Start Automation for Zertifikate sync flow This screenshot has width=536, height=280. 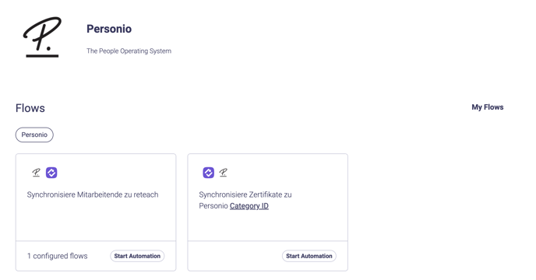tap(309, 256)
